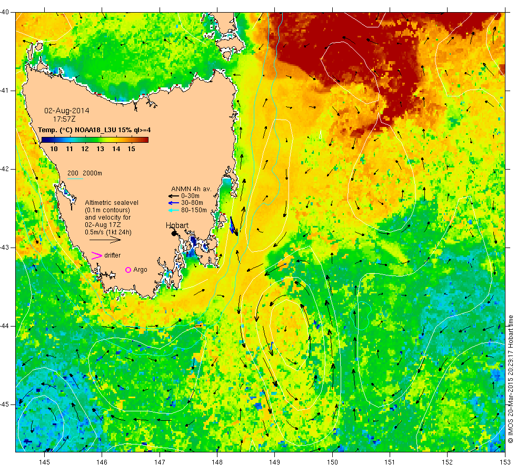Click 'and velocity for' text line
This screenshot has height=474, width=516.
[108, 218]
